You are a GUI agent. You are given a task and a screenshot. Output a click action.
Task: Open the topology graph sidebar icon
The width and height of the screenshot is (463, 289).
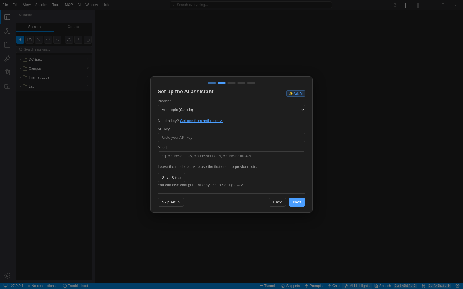click(7, 31)
